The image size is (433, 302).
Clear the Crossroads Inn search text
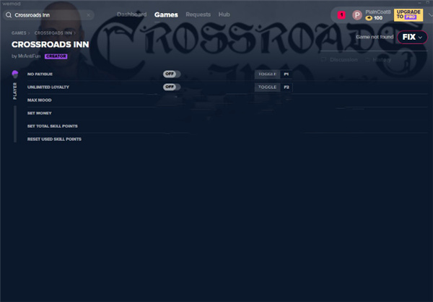(x=88, y=15)
